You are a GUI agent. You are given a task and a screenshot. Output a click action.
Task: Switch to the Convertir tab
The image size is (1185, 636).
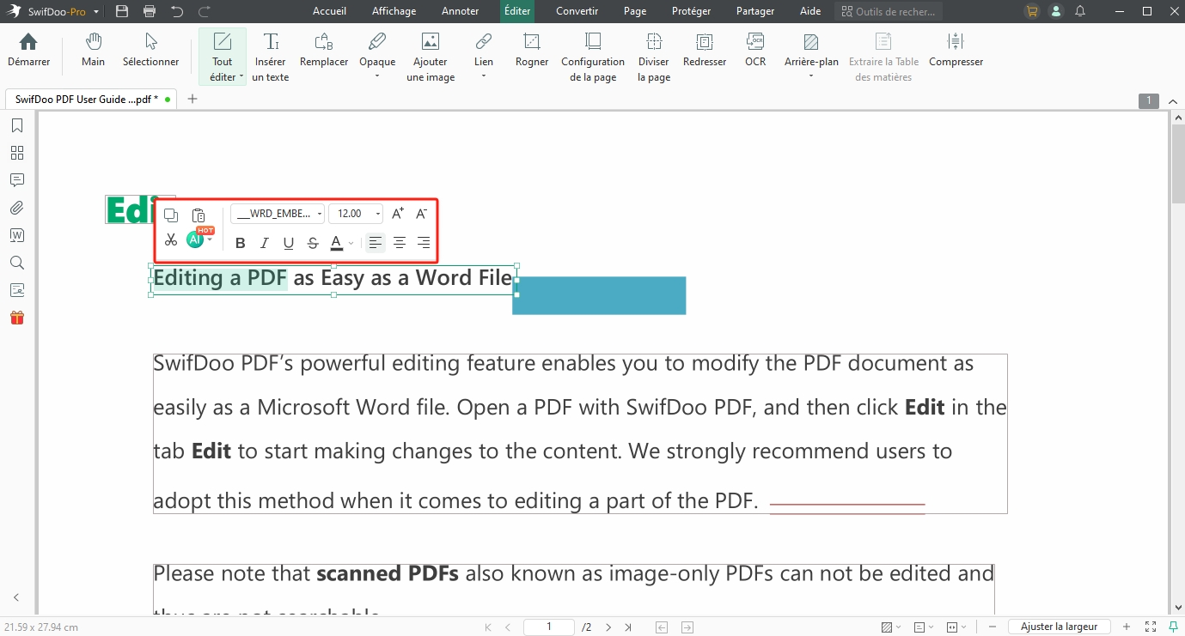point(577,11)
